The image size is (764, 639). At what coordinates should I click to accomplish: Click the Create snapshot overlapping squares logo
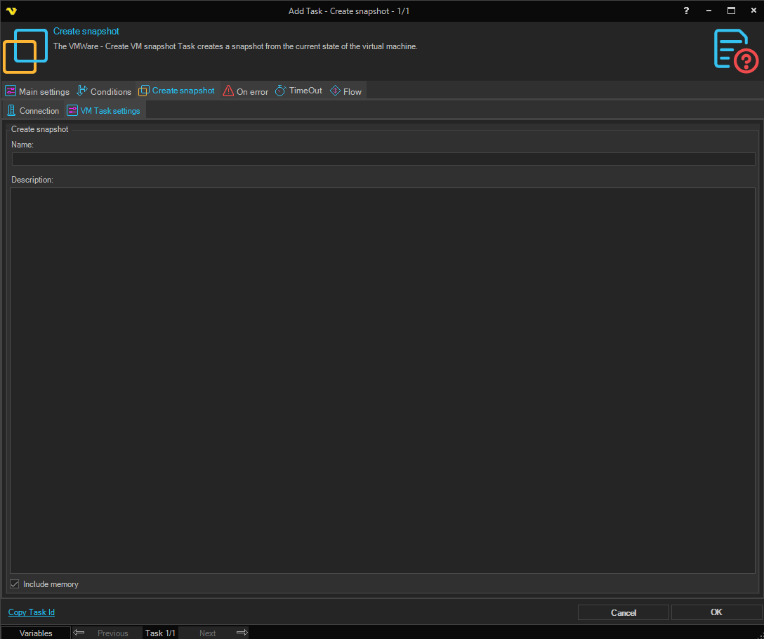tap(25, 51)
